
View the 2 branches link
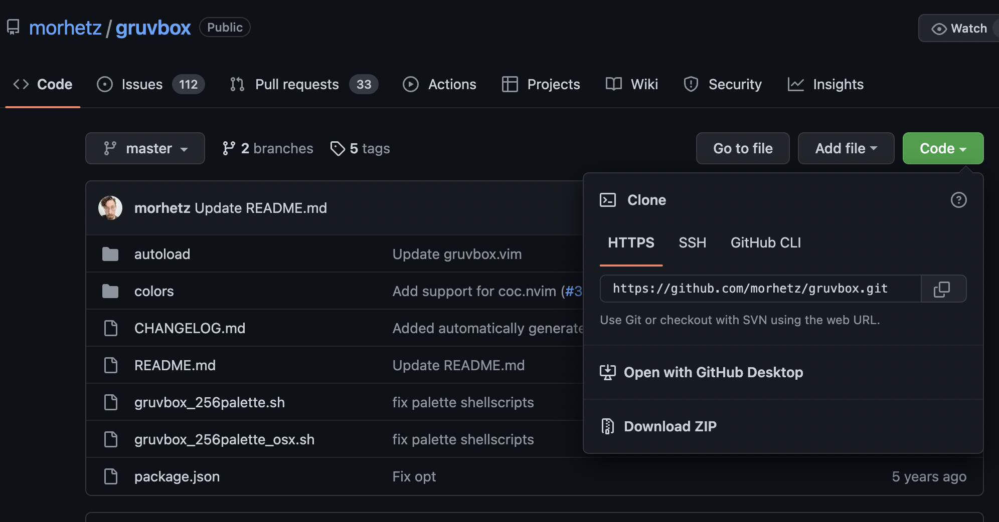click(268, 148)
